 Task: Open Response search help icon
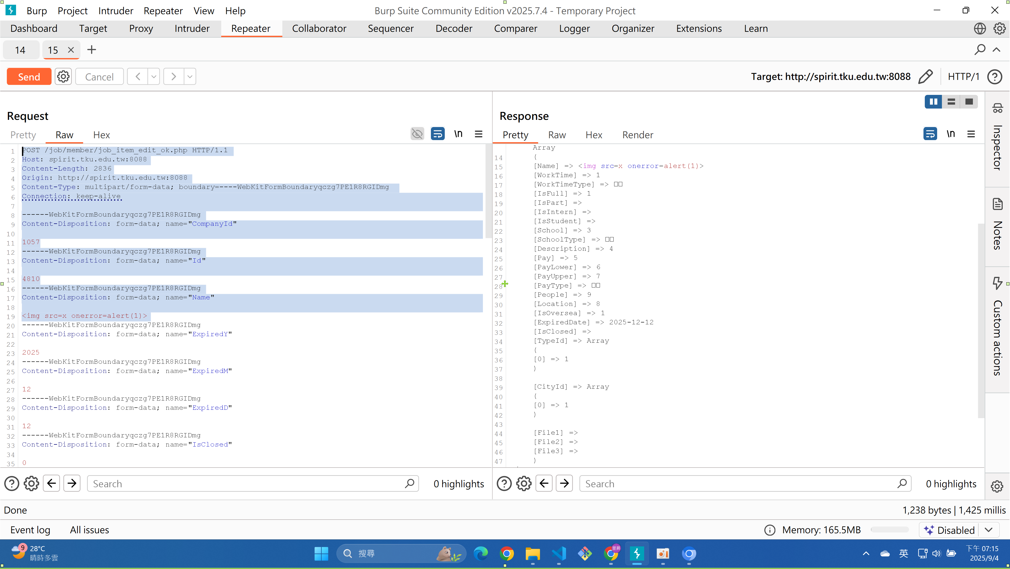504,484
